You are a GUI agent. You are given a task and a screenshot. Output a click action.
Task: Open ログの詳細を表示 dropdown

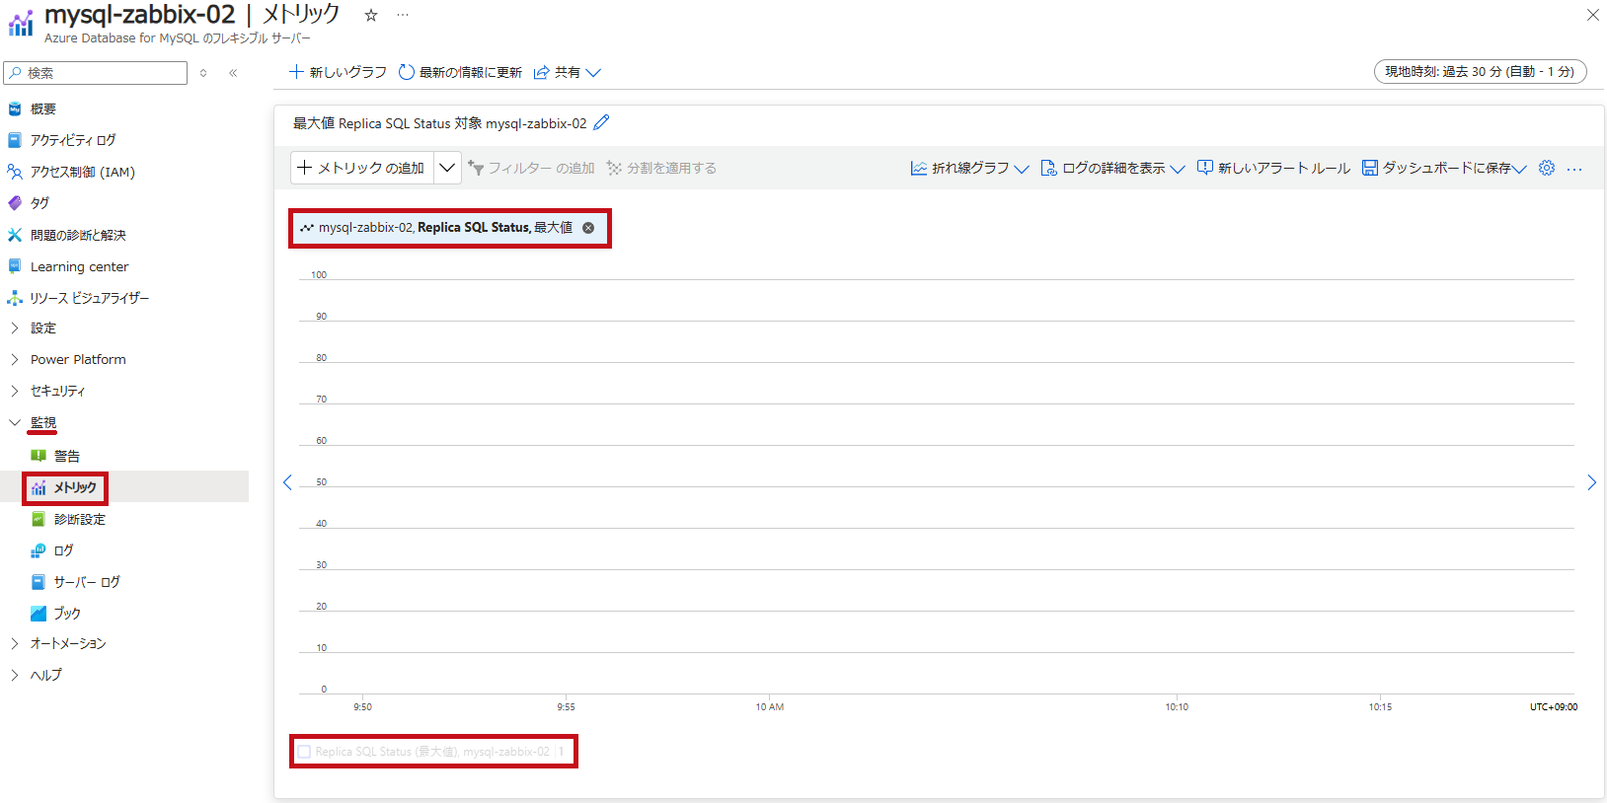coord(1112,168)
